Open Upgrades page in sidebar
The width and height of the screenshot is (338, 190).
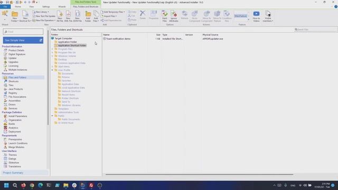click(x=13, y=62)
